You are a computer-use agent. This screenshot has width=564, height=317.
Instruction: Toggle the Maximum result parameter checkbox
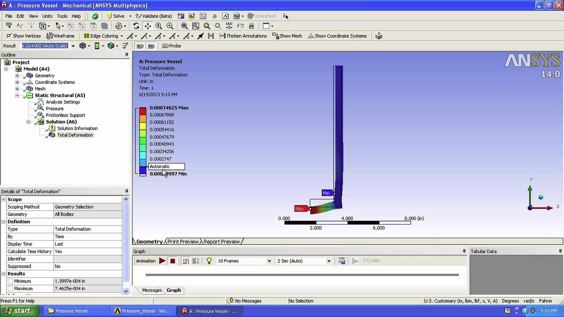point(11,289)
